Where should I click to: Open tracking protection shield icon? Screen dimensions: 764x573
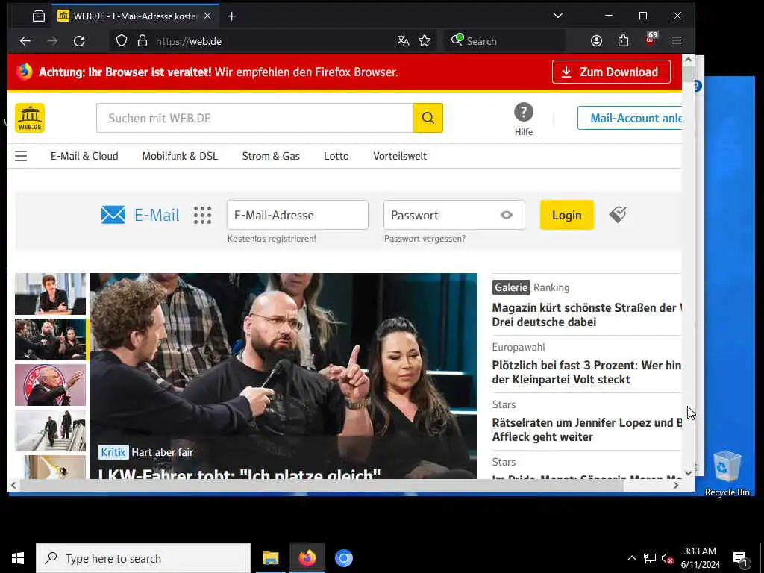click(x=122, y=41)
